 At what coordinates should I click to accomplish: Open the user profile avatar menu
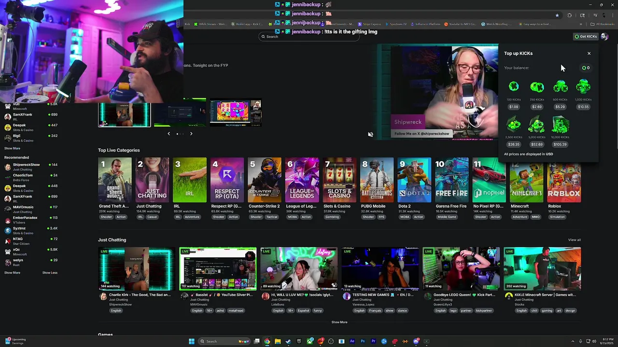pos(604,37)
